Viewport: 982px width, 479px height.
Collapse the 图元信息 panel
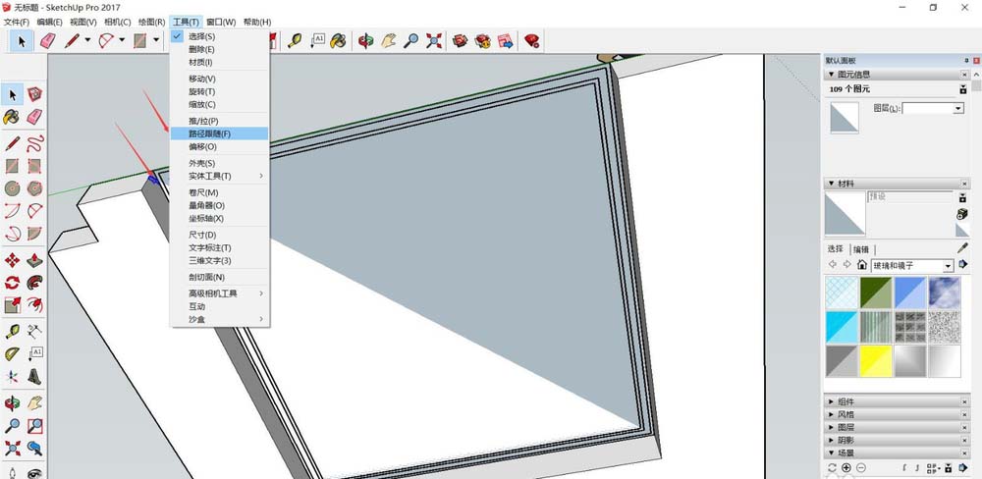[897, 75]
